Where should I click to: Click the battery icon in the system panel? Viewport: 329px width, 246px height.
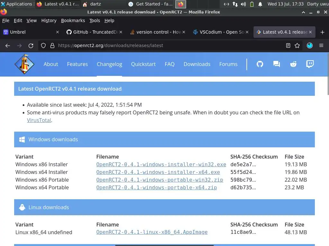[x=252, y=4]
